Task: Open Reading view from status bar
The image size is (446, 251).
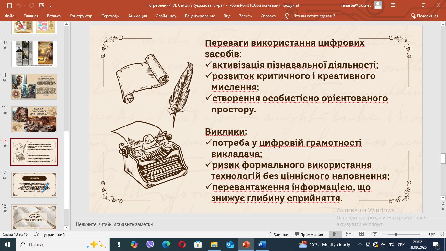Action: (361, 234)
